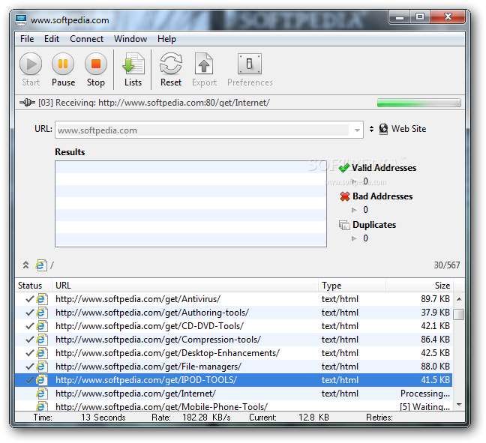Click the red Bad Addresses X icon
Viewport: 486px width, 443px height.
tap(345, 196)
